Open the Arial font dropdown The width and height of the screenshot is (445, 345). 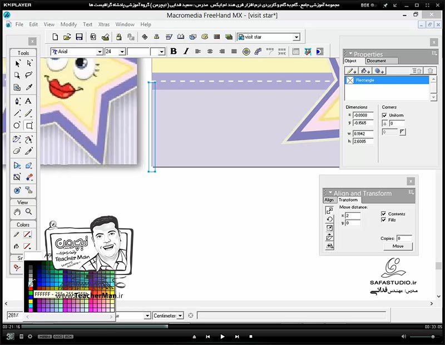[x=100, y=52]
